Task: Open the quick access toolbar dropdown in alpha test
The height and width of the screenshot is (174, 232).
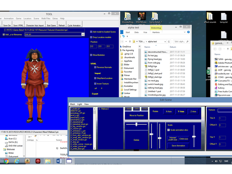Action: point(127,36)
